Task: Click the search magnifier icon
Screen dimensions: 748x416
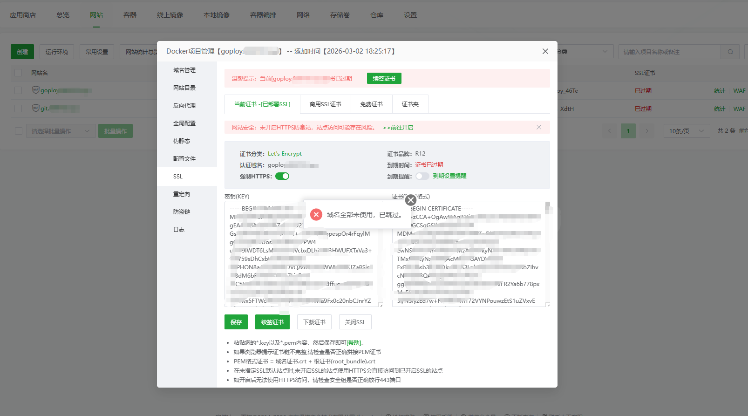Action: [x=730, y=52]
